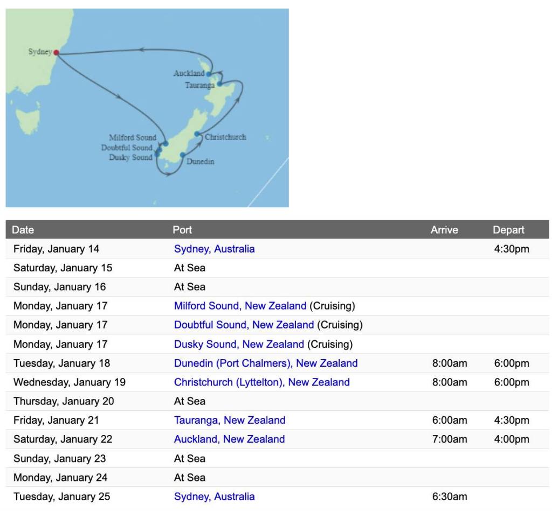Click the Port column header
The width and height of the screenshot is (552, 511).
pos(182,230)
